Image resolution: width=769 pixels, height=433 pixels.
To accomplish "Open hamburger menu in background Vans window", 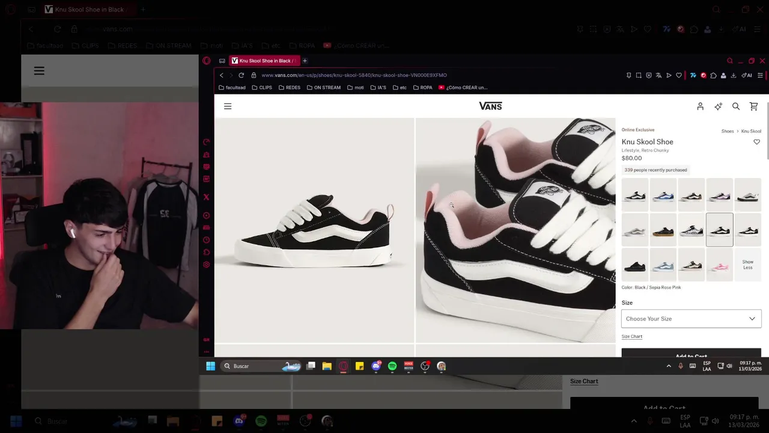I will 39,71.
